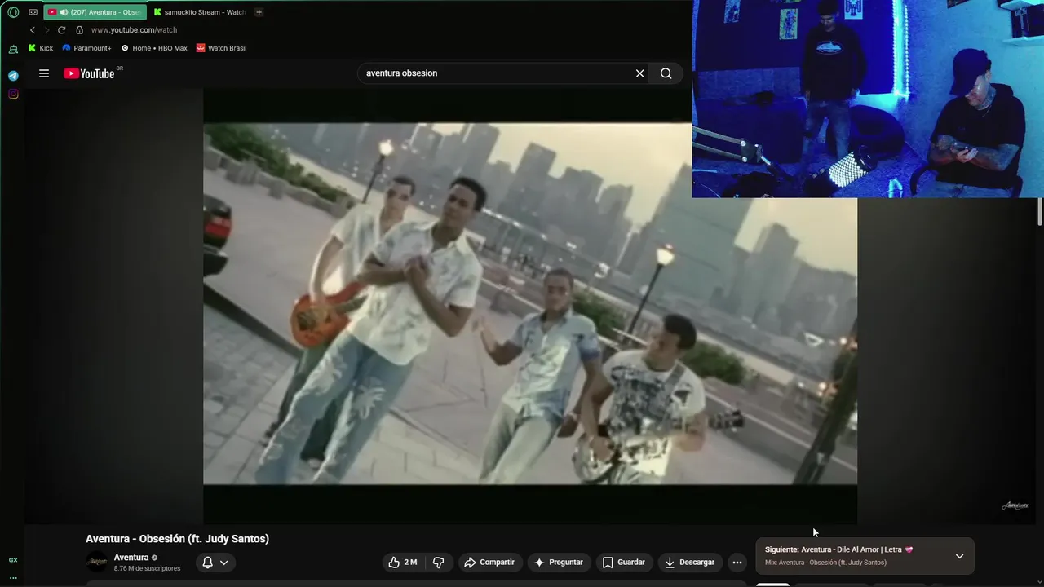Click the browser forward arrow
Image resolution: width=1044 pixels, height=587 pixels.
[46, 30]
